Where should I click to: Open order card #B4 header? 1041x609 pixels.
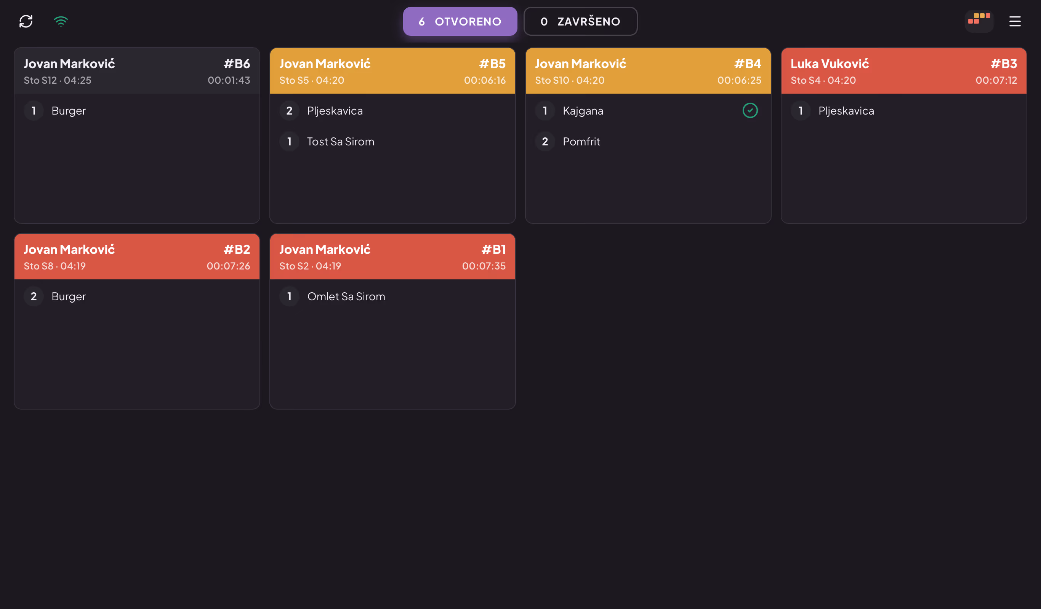(648, 71)
